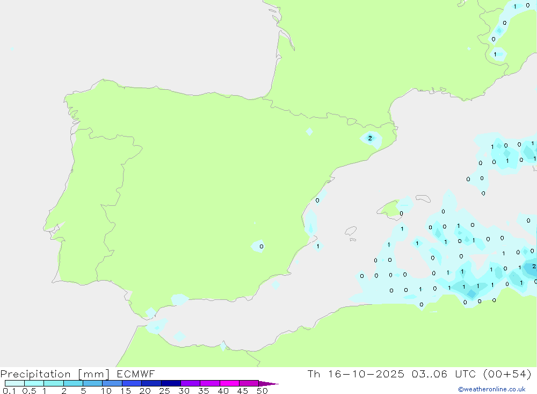Click Ibiza island outline
The width and height of the screenshot is (537, 394).
351,231
